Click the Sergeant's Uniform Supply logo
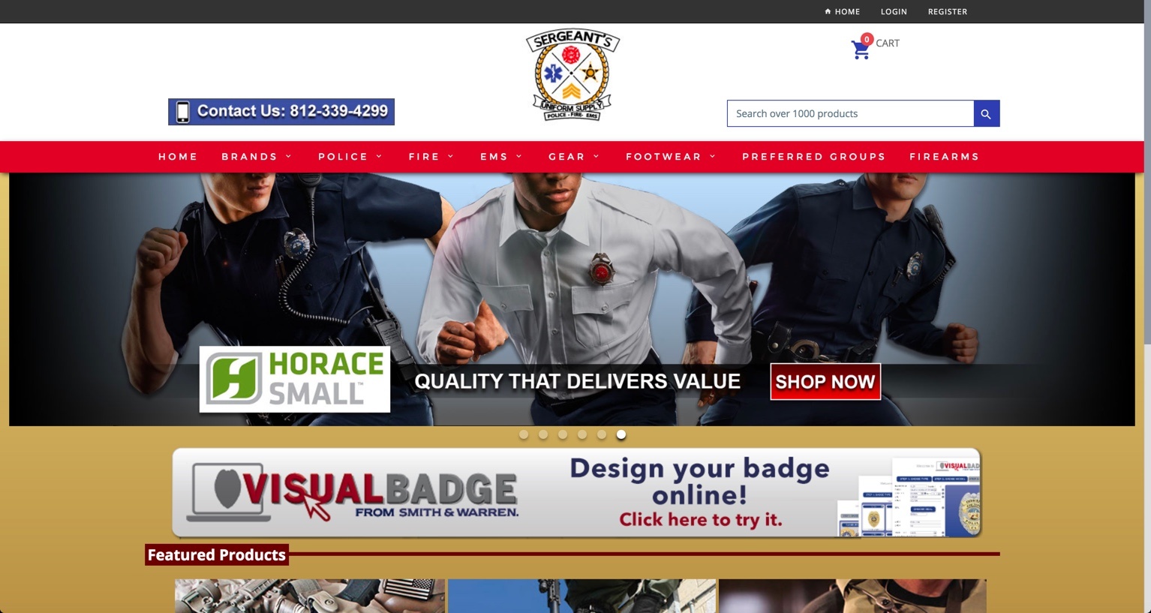Viewport: 1151px width, 613px height. (x=572, y=75)
